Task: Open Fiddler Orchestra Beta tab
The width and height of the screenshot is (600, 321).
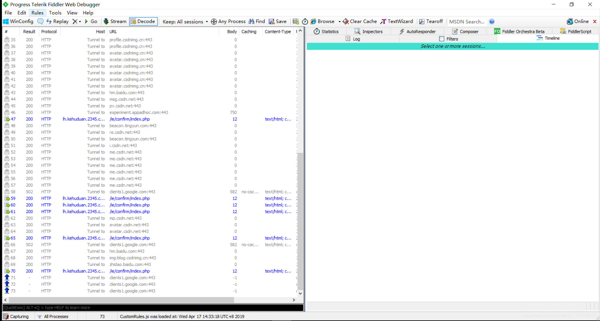Action: click(519, 31)
